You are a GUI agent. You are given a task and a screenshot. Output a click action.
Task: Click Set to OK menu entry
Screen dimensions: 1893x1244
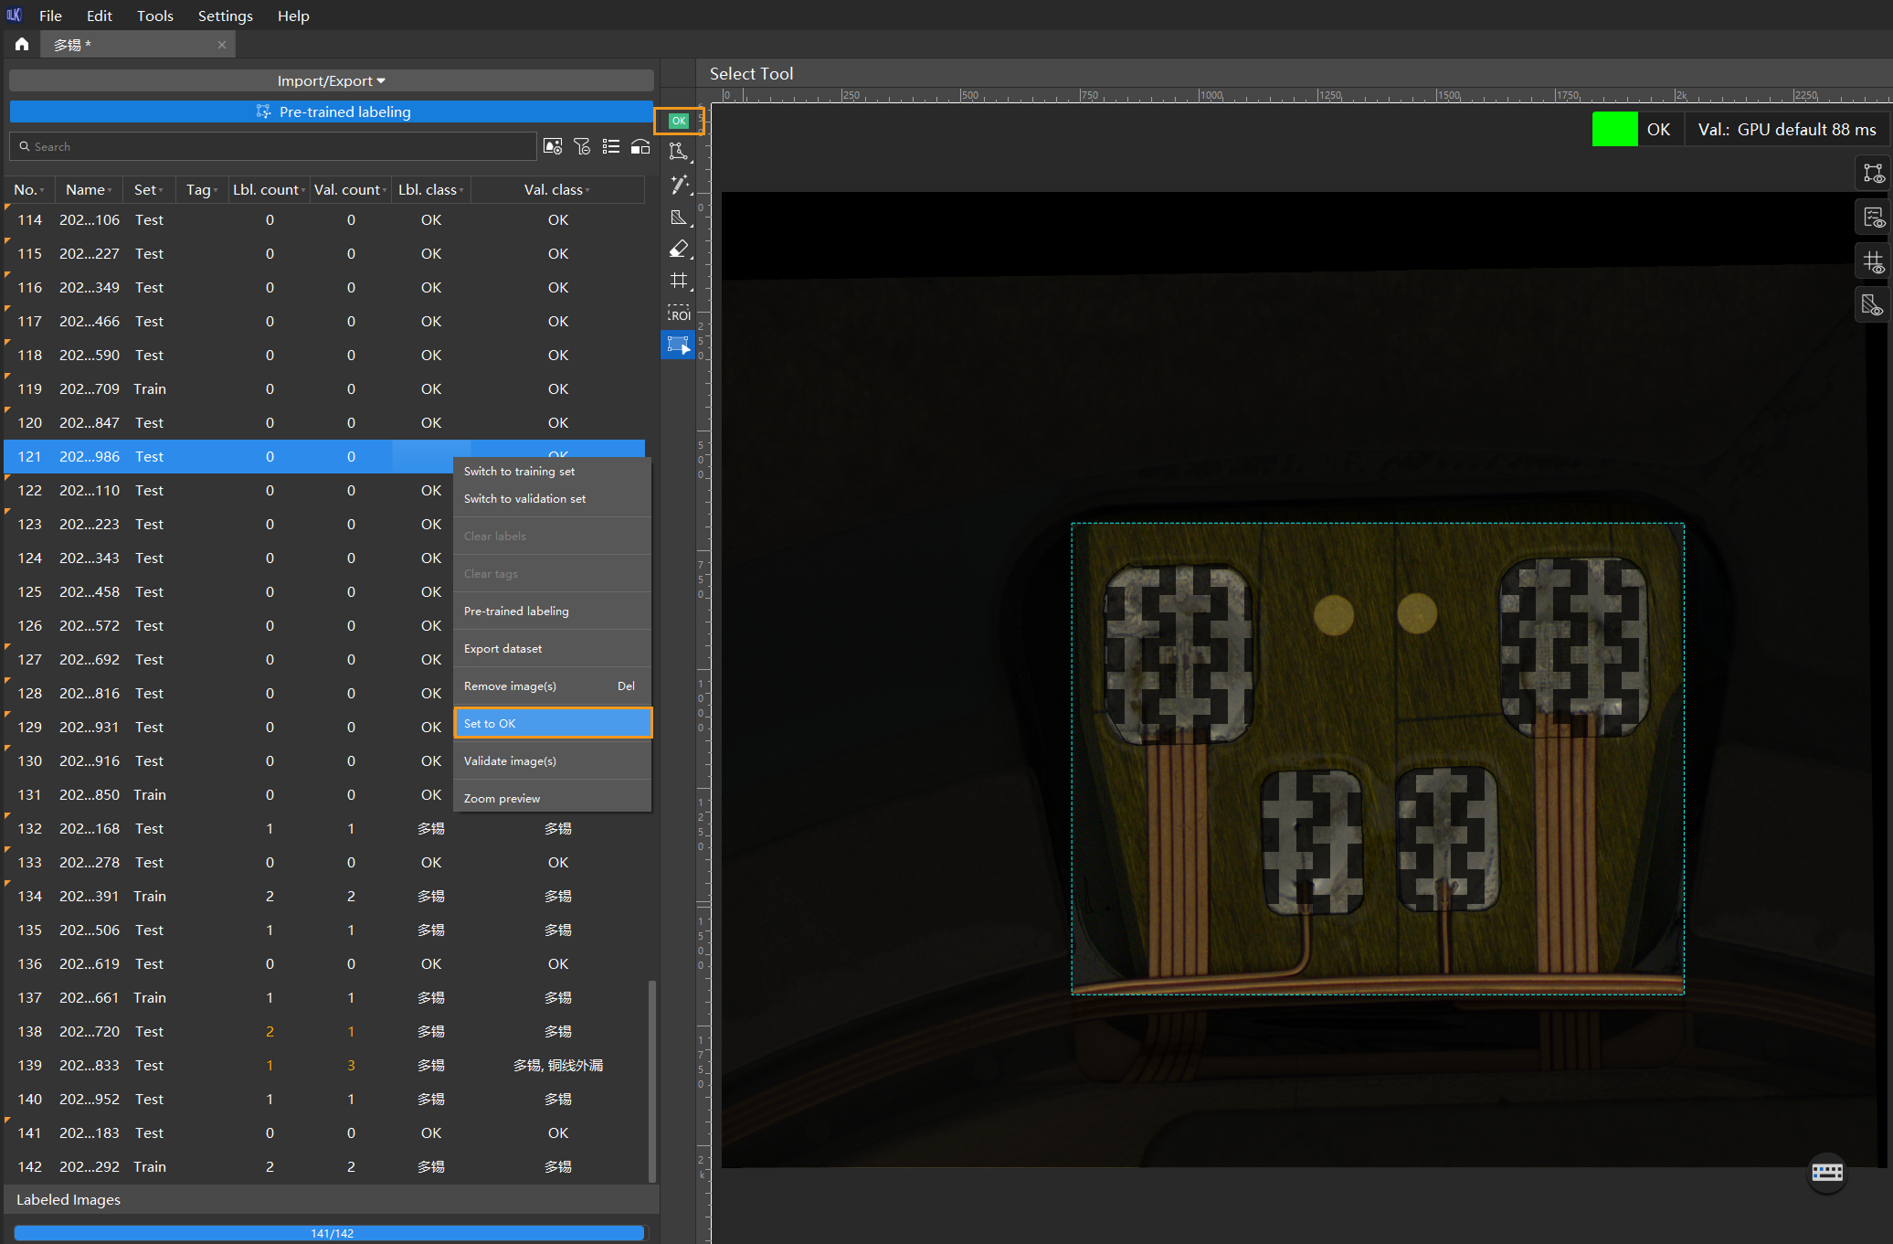[553, 723]
